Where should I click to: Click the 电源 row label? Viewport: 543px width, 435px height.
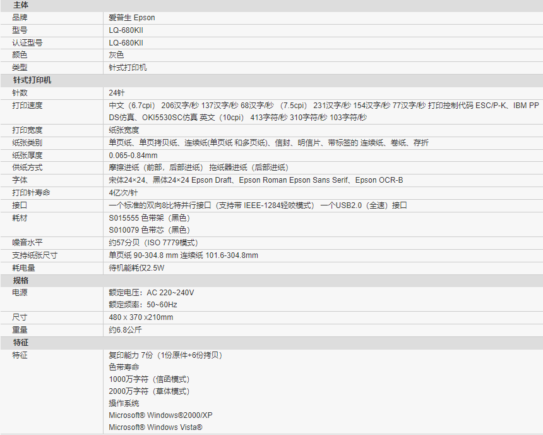coord(20,293)
